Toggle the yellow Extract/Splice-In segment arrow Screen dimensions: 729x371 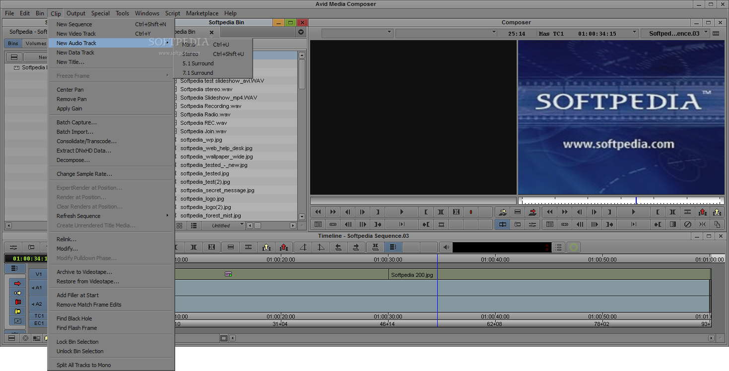(18, 293)
